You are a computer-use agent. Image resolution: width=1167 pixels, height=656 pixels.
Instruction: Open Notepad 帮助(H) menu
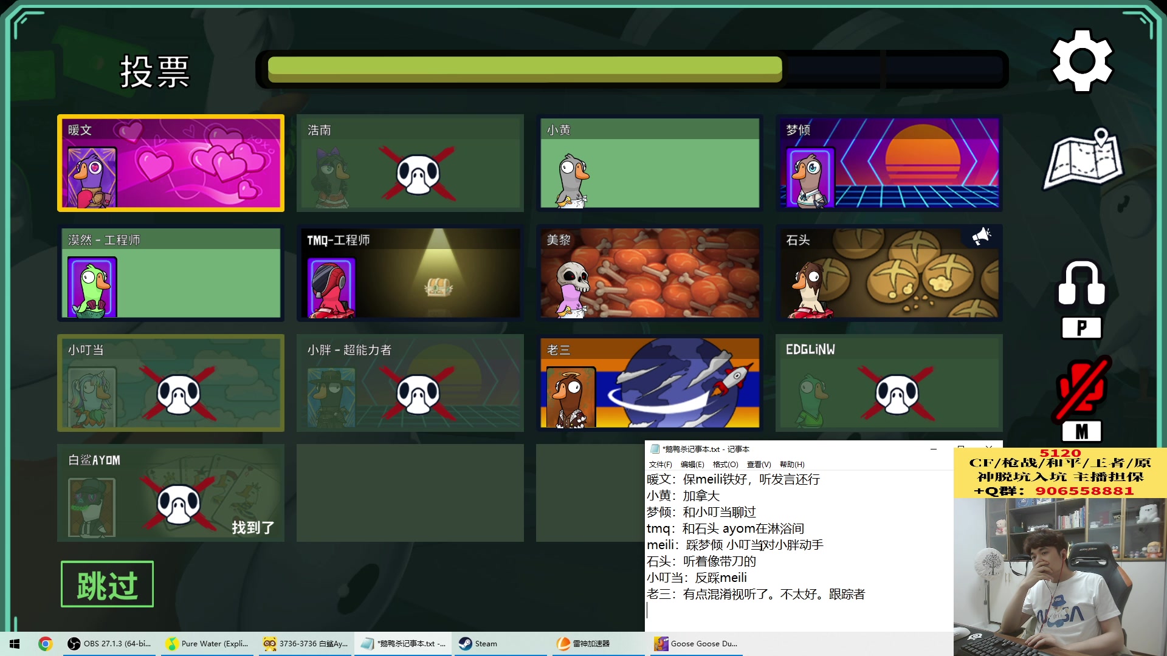coord(792,465)
